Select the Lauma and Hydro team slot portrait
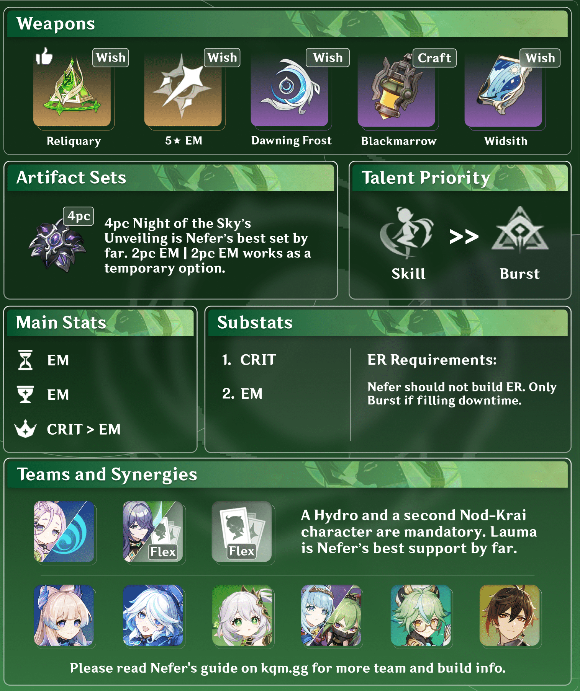The height and width of the screenshot is (691, 580). pyautogui.click(x=64, y=531)
